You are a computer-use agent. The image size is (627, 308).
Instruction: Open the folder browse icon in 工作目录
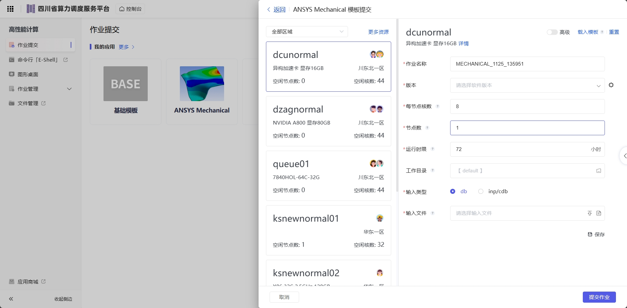[x=599, y=171]
